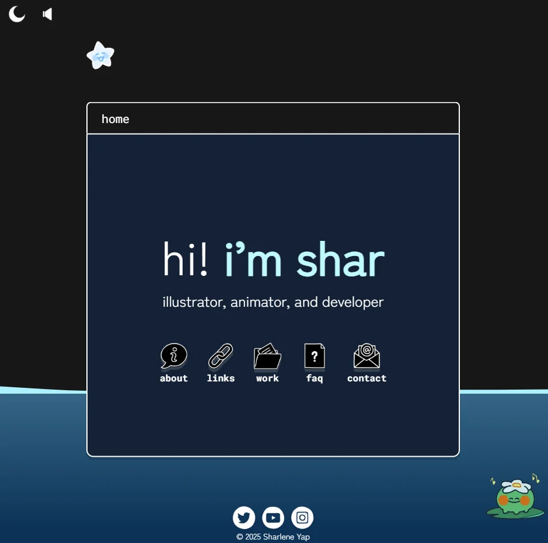Click the "hi! i'm shar" heading
Screen dimensions: 548x543
pos(273,260)
